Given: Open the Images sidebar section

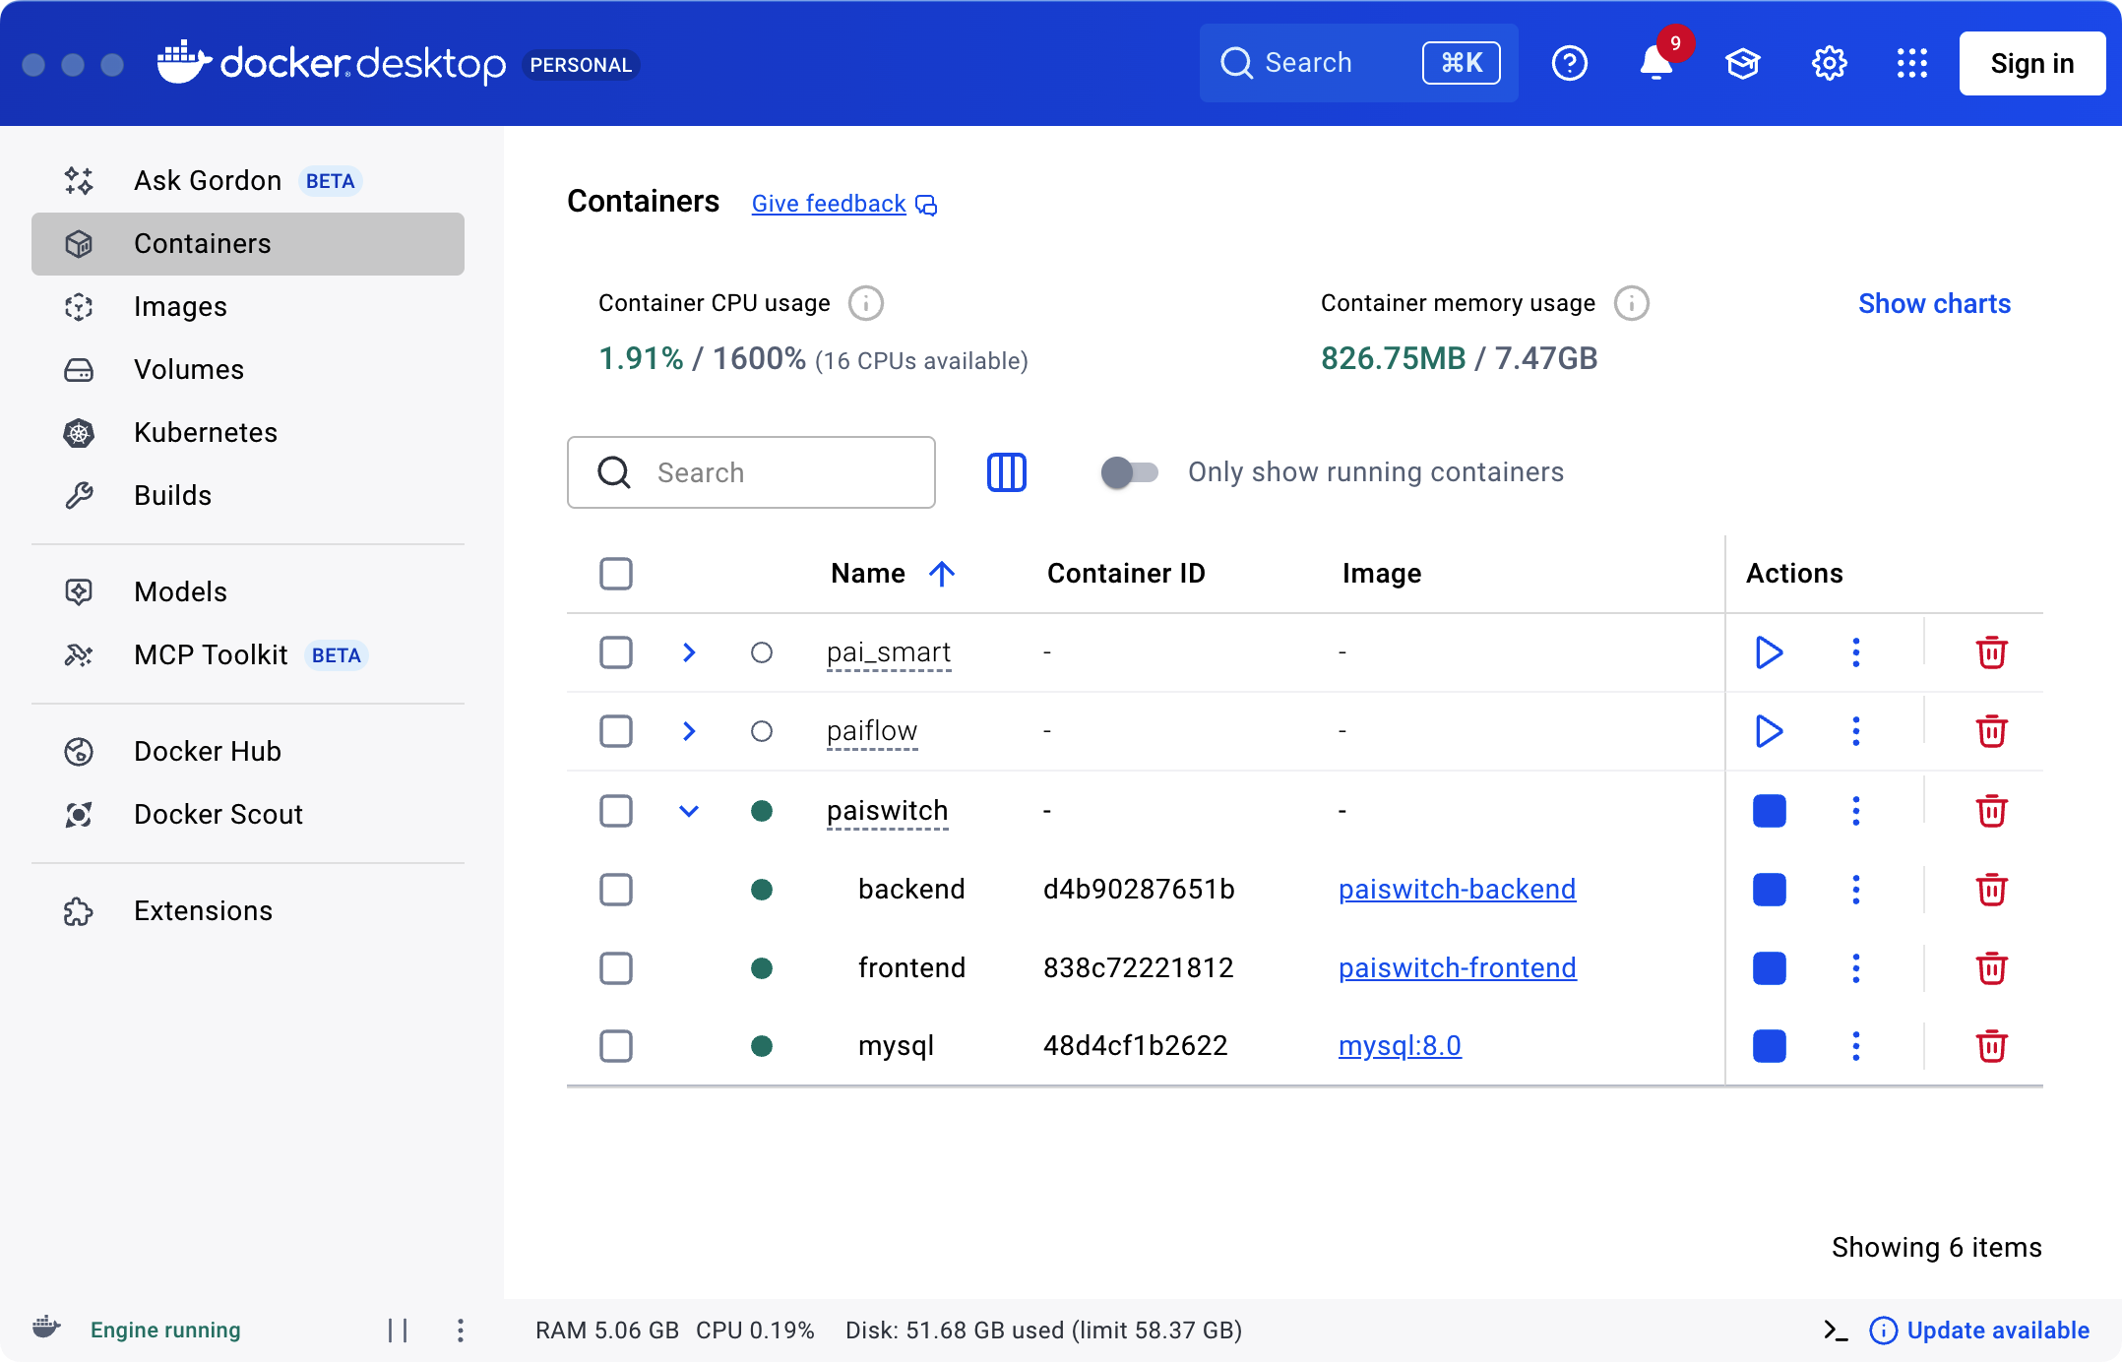Looking at the screenshot, I should [x=180, y=307].
